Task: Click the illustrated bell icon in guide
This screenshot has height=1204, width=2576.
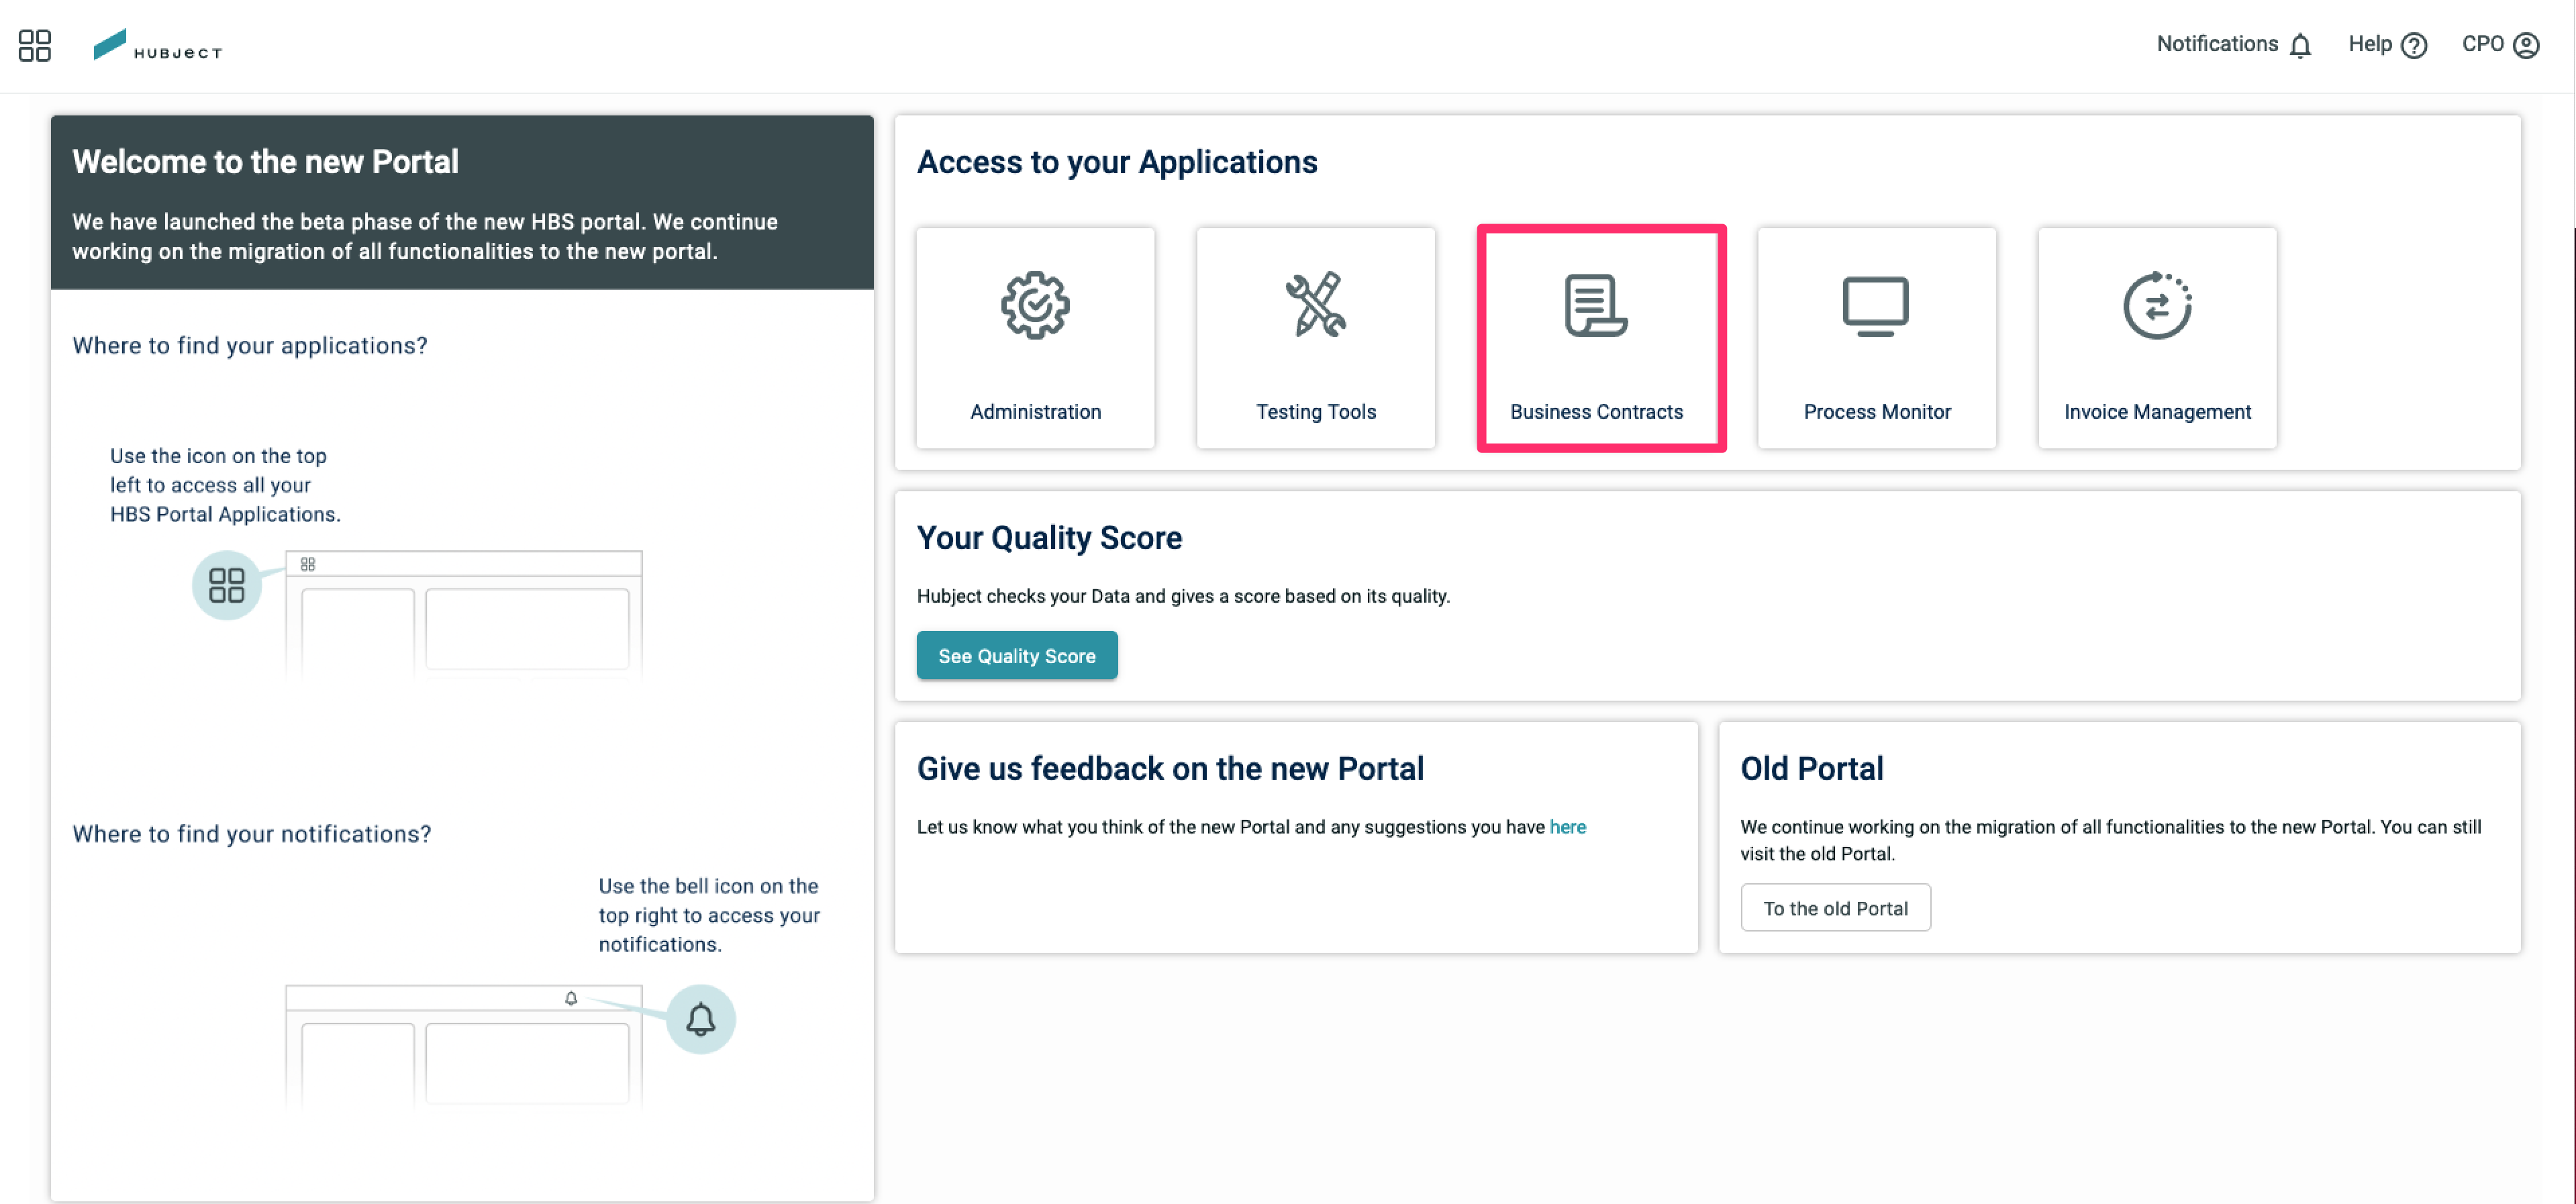Action: pos(701,1019)
